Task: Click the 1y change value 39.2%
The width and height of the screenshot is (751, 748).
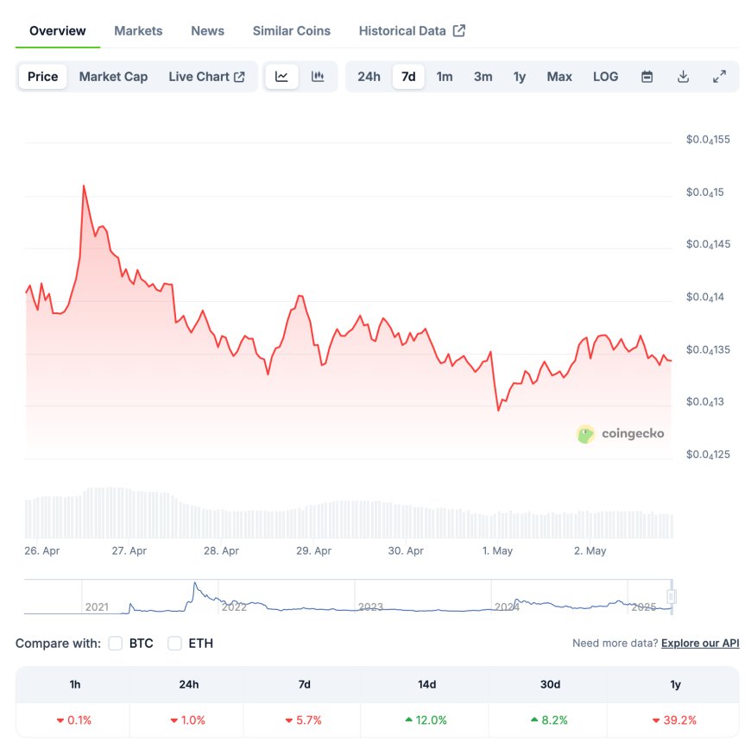Action: pos(674,720)
